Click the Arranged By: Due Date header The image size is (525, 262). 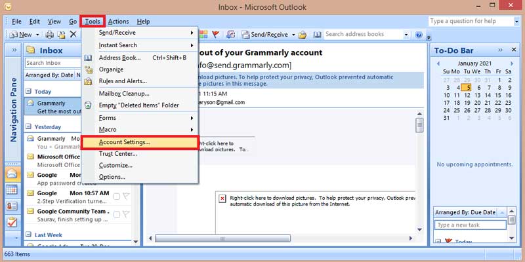pyautogui.click(x=466, y=212)
